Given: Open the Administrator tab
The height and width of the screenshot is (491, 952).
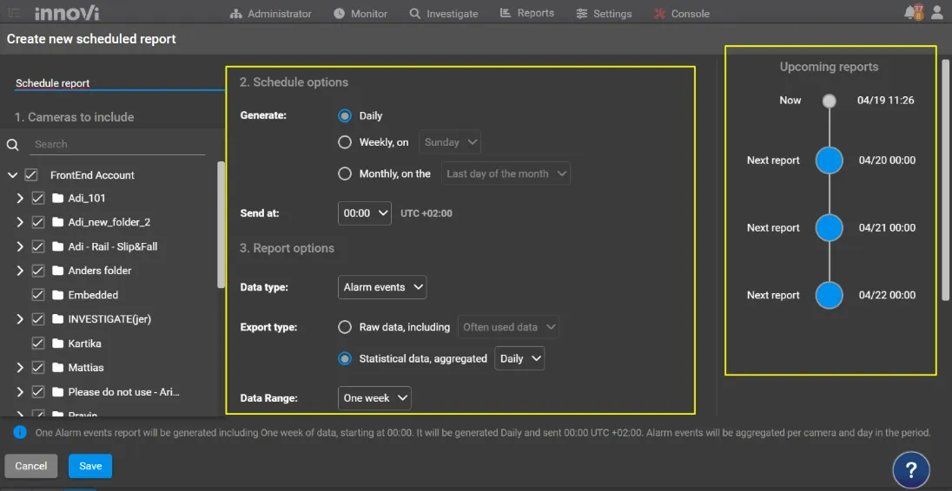Looking at the screenshot, I should click(x=271, y=13).
